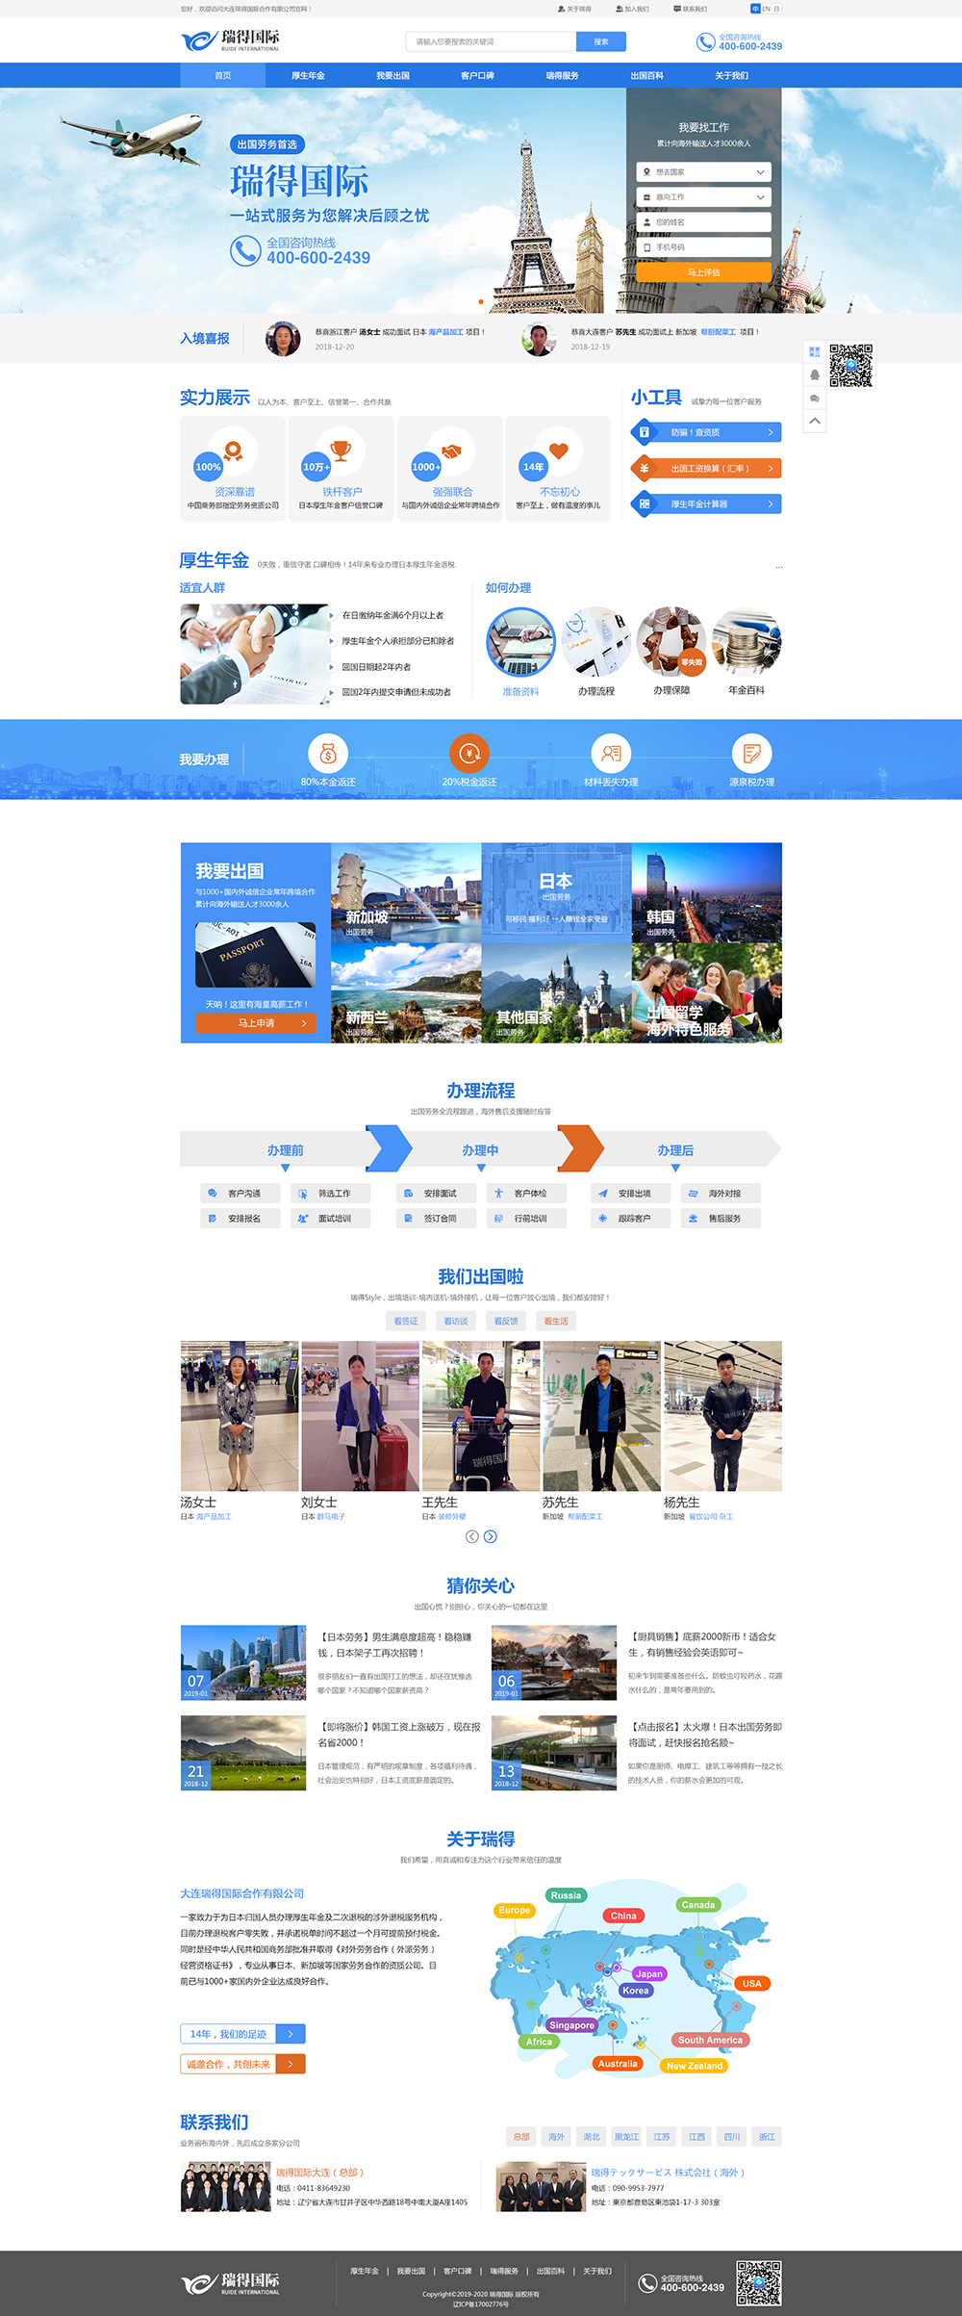The height and width of the screenshot is (2316, 962).
Task: Click the 安排出境 step item
Action: coord(631,1193)
